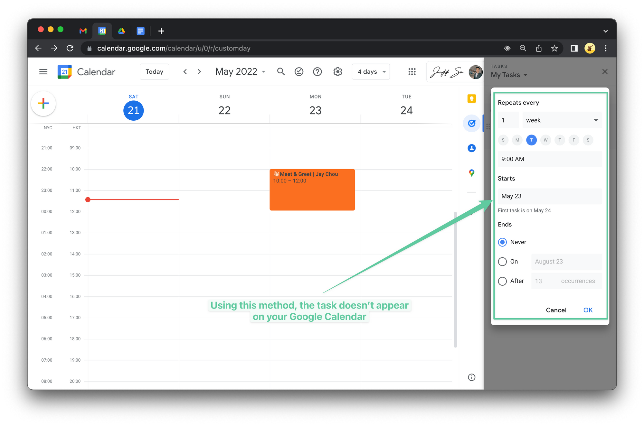The width and height of the screenshot is (644, 426).
Task: Click the Today button
Action: pyautogui.click(x=154, y=72)
